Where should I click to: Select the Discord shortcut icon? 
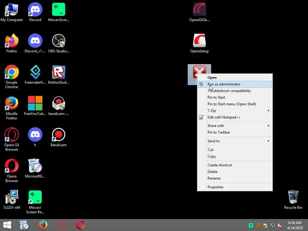click(35, 12)
